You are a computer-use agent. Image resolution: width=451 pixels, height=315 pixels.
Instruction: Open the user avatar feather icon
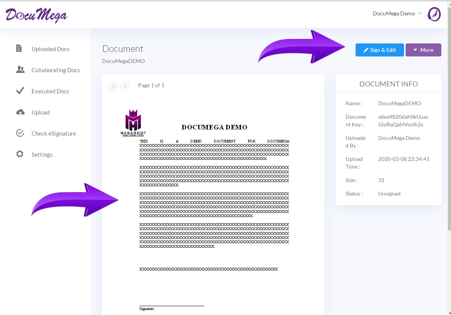434,14
